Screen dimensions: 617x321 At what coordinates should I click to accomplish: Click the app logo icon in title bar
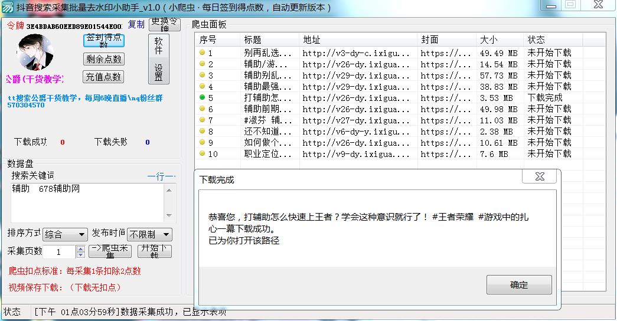[8, 7]
